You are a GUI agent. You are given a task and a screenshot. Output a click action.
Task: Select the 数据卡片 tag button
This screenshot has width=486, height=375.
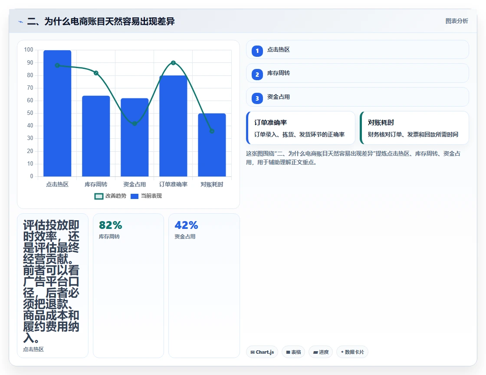352,352
